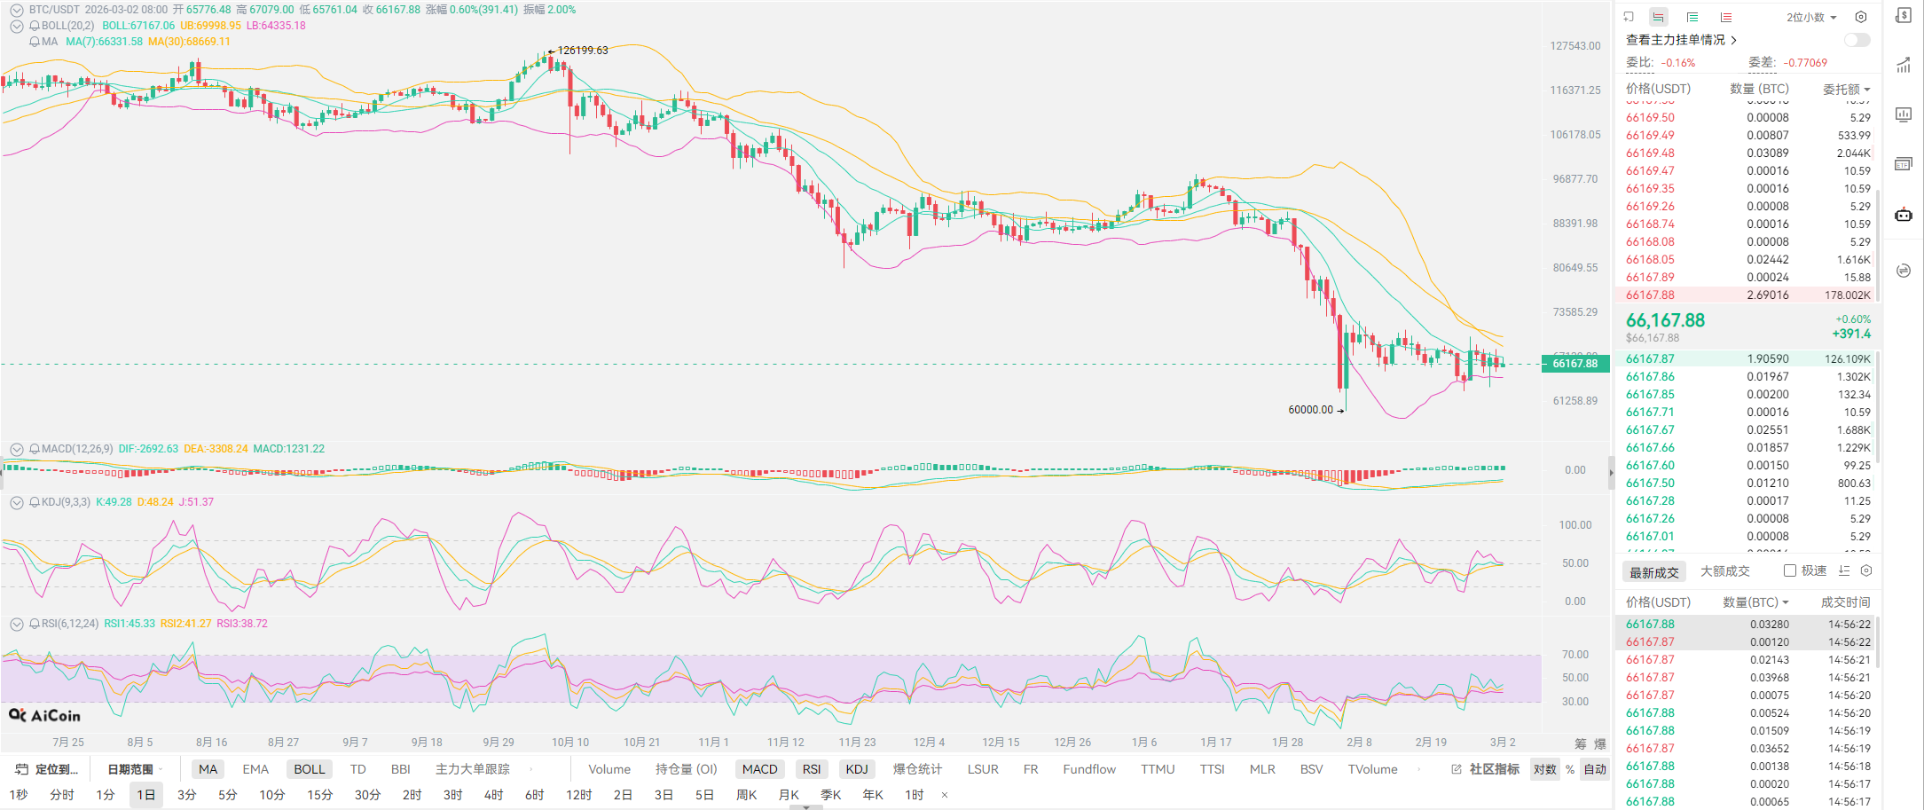
Task: Open order book settings hexagon icon
Action: (x=1861, y=17)
